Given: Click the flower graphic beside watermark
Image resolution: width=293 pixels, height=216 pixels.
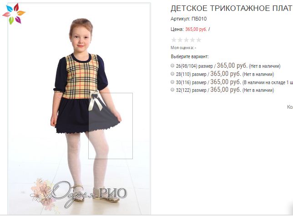Looking at the screenshot, I should [x=43, y=194].
